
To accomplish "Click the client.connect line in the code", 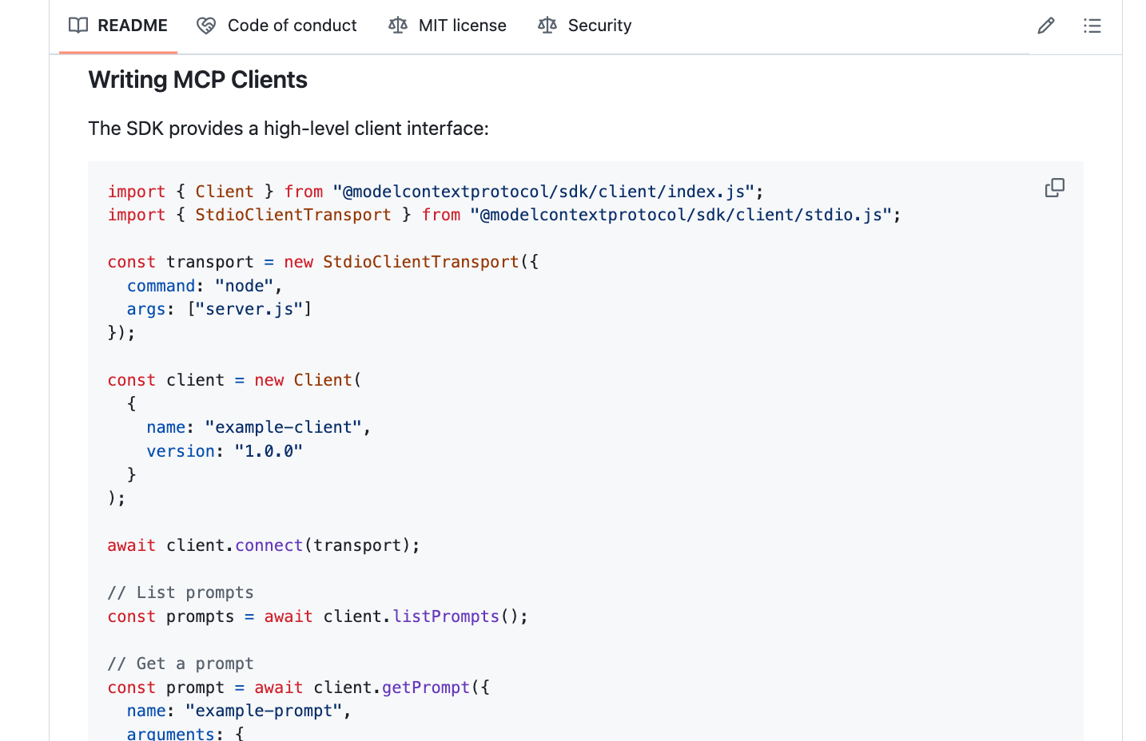I will point(264,545).
